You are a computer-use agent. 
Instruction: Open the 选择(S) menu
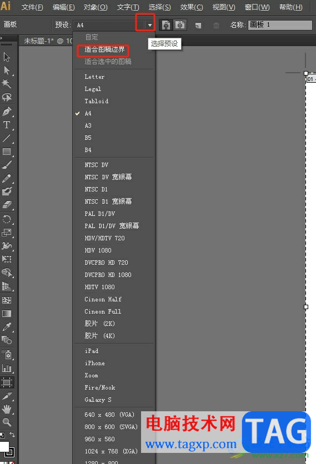pyautogui.click(x=159, y=7)
